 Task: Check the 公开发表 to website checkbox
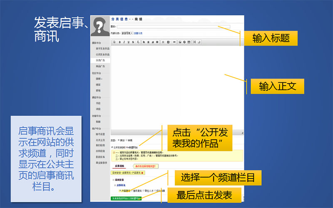pos(112,147)
